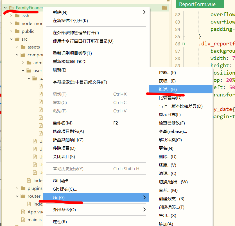Click the public folder icon
Image resolution: width=235 pixels, height=226 pixels.
click(18, 31)
